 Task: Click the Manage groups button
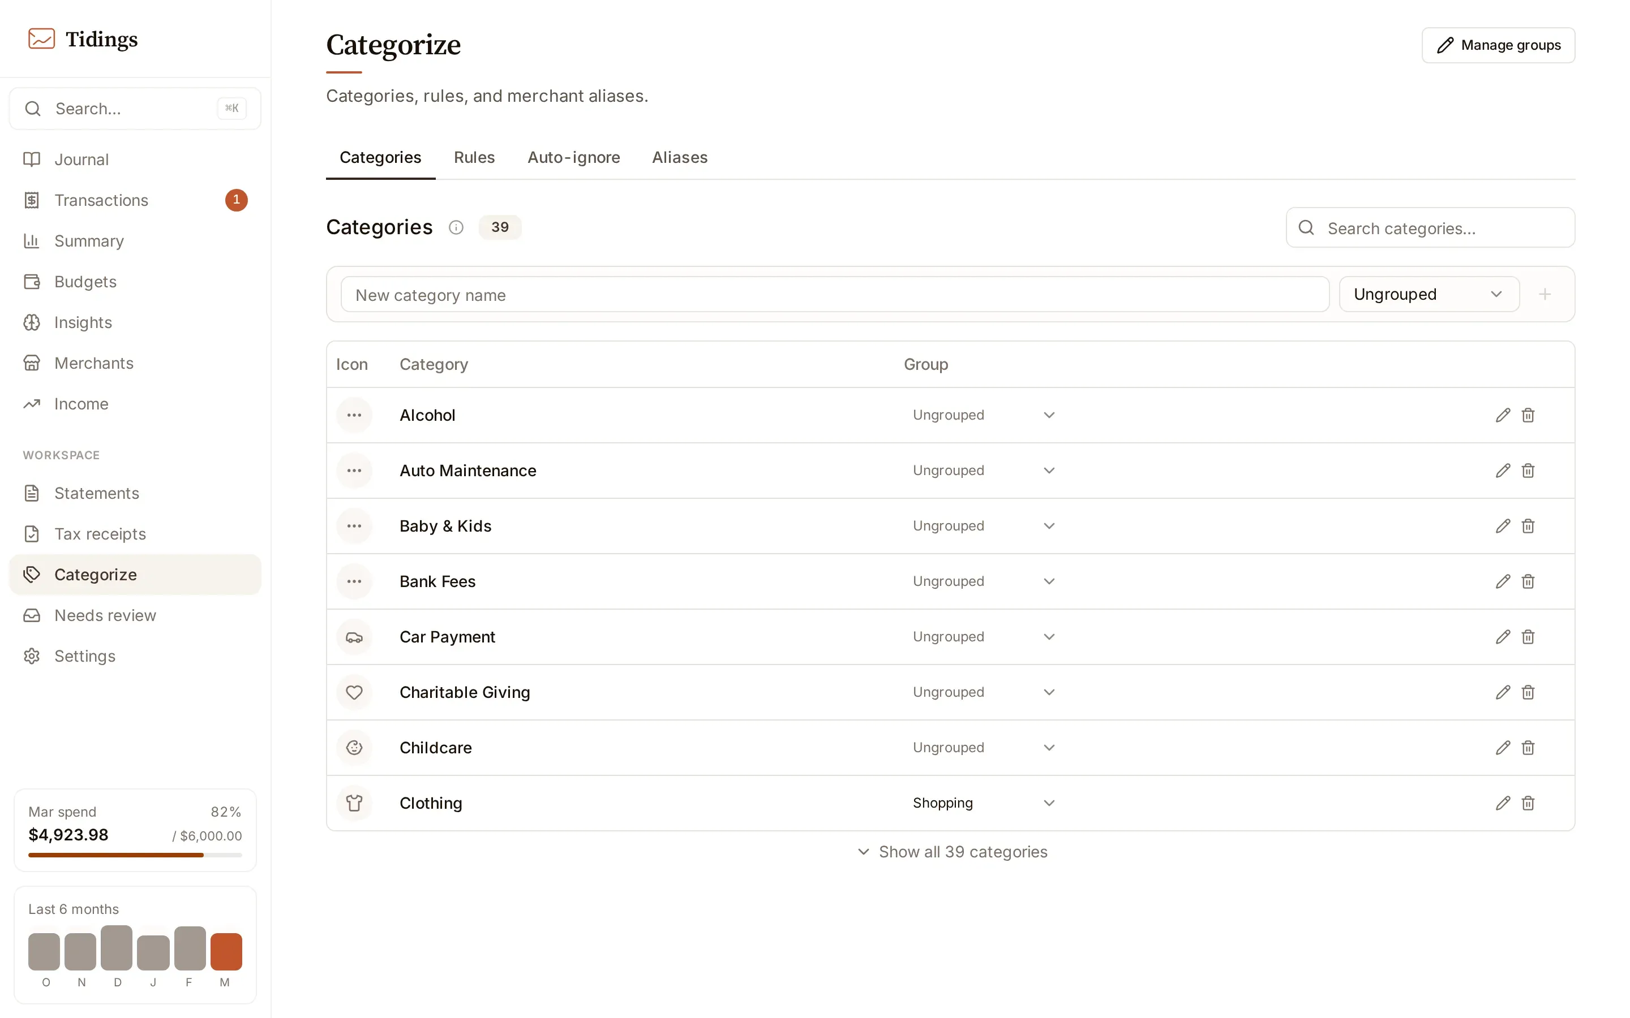click(x=1498, y=45)
